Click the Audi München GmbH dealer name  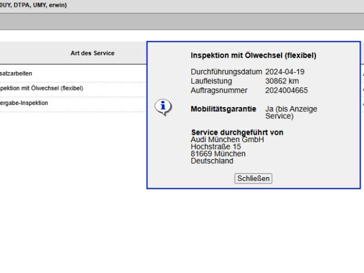coord(227,140)
